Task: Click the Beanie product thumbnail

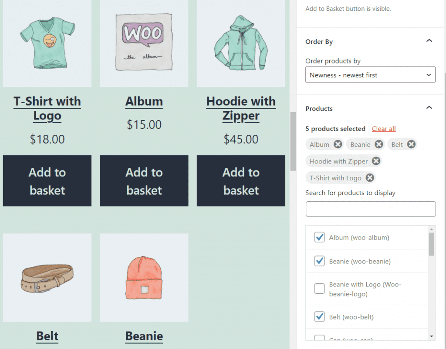Action: [144, 277]
